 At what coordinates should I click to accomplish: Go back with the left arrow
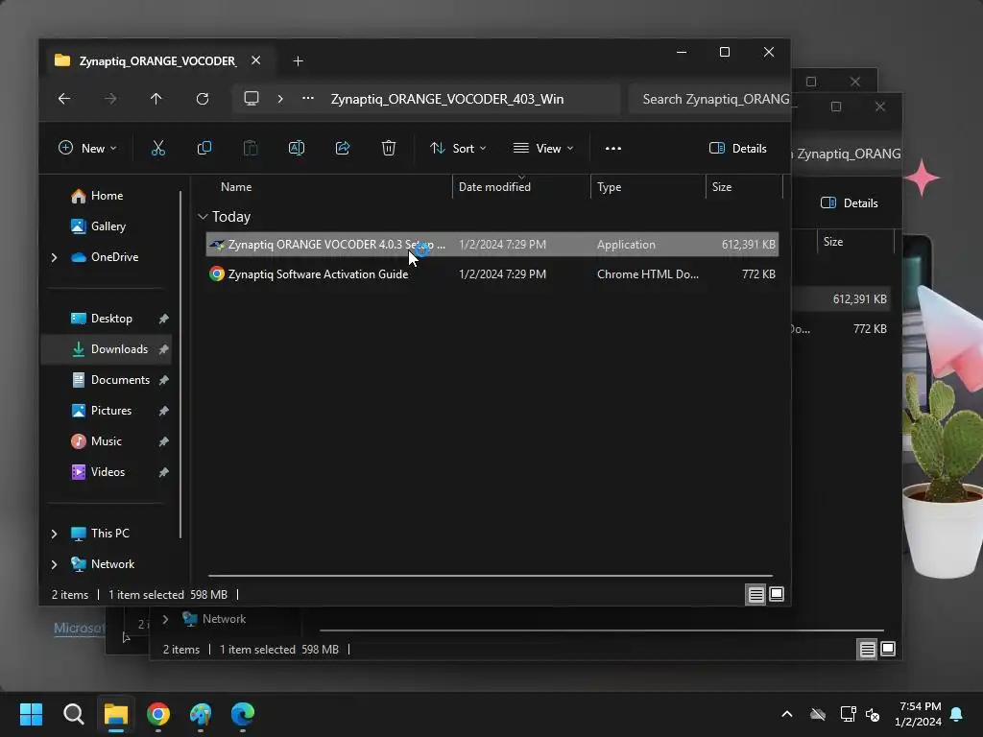[x=64, y=99]
